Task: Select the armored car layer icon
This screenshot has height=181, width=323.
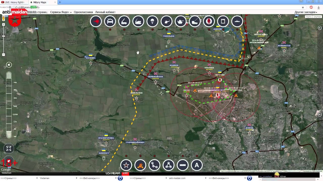Action: point(110,21)
